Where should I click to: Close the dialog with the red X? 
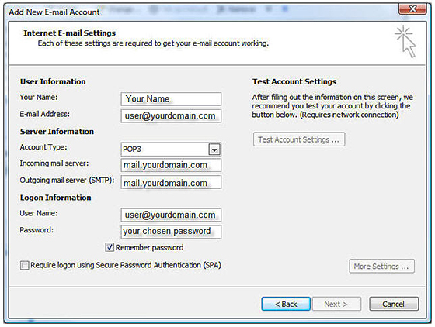(x=412, y=9)
